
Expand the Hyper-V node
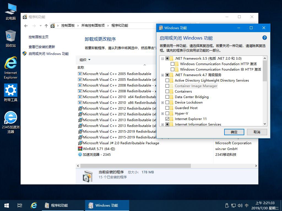coord(162,113)
